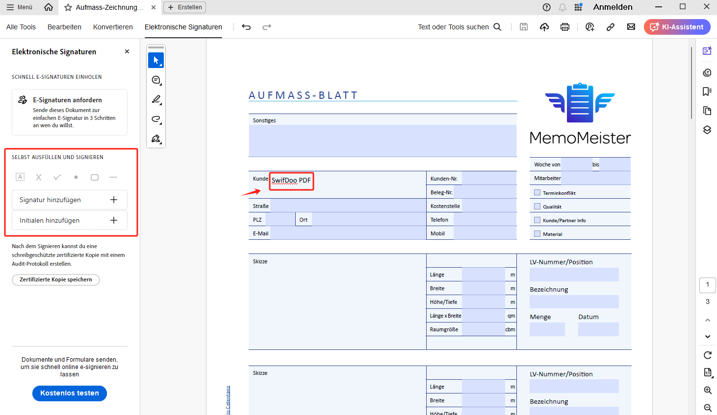Choose the add comment tool
The width and height of the screenshot is (717, 415).
click(156, 80)
